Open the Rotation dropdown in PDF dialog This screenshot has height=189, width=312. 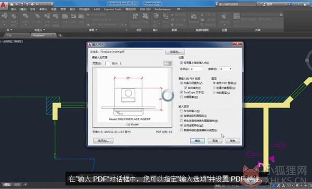(x=230, y=69)
